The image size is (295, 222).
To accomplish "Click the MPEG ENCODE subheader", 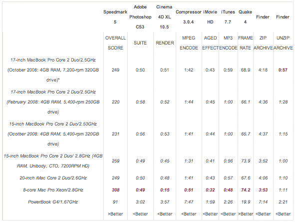I will (x=189, y=43).
